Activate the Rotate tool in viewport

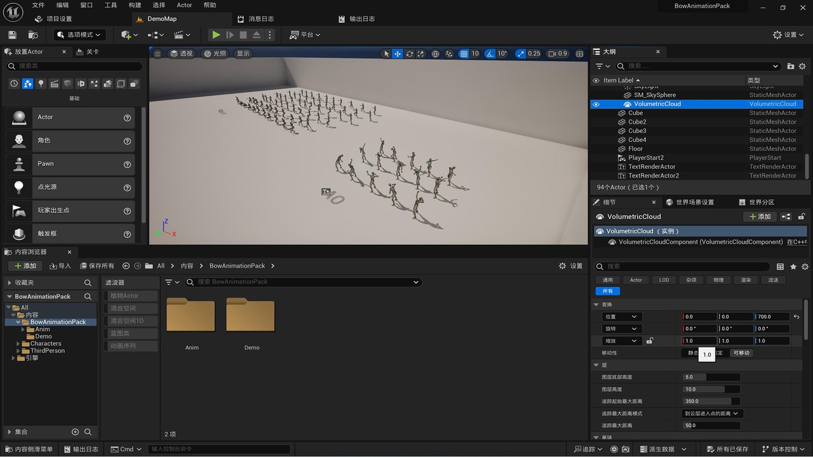(410, 54)
